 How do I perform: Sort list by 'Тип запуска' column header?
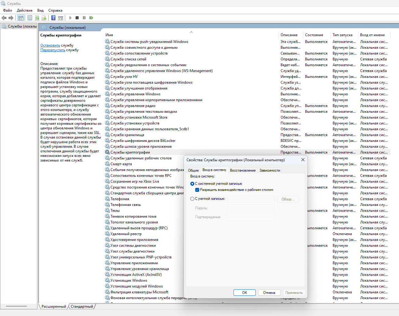coord(342,35)
